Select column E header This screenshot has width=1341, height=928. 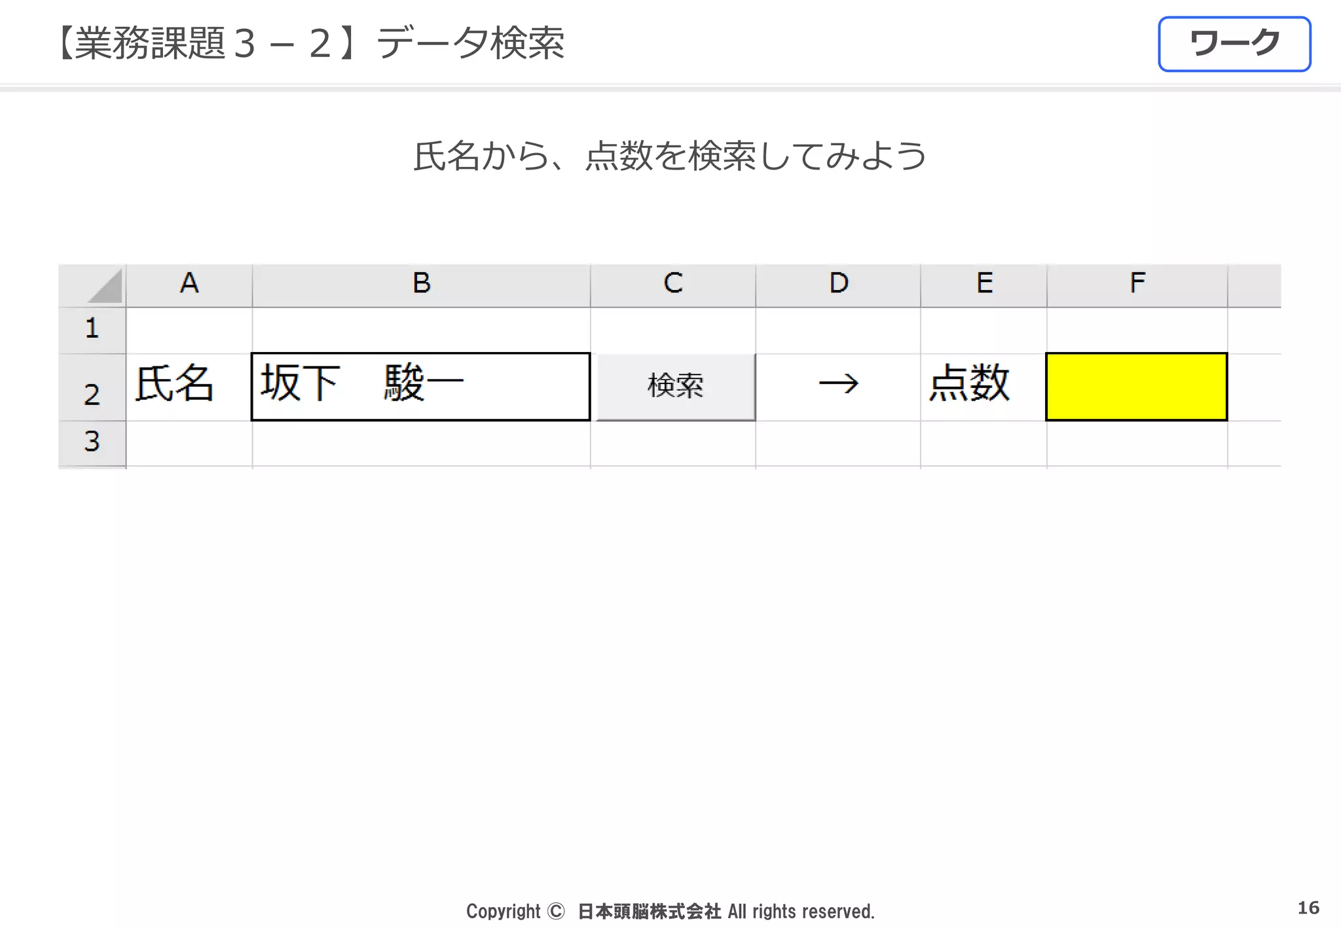click(x=984, y=285)
